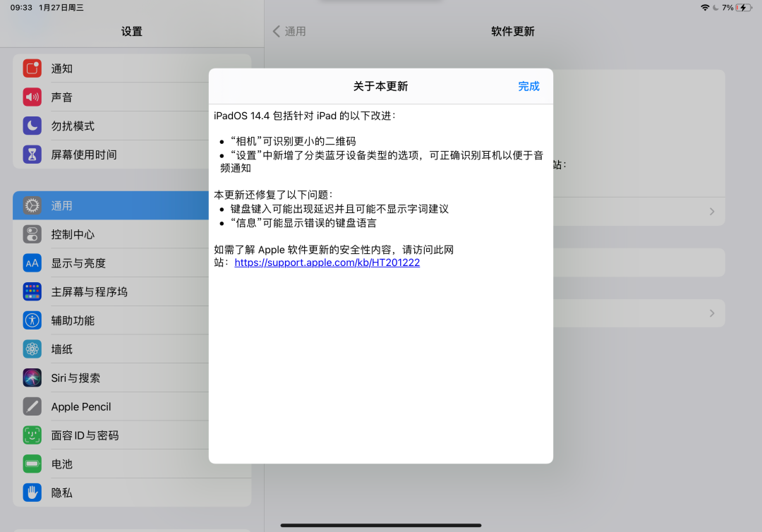
Task: Tap the "设置"中新增了分类蓝牙设备类型 bullet
Action: [382, 162]
